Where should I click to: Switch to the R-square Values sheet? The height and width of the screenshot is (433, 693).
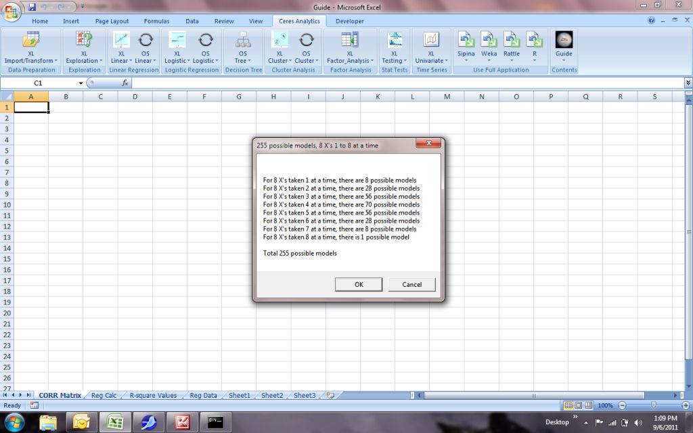pos(153,395)
